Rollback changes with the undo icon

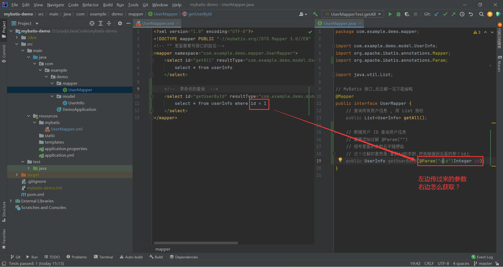471,14
